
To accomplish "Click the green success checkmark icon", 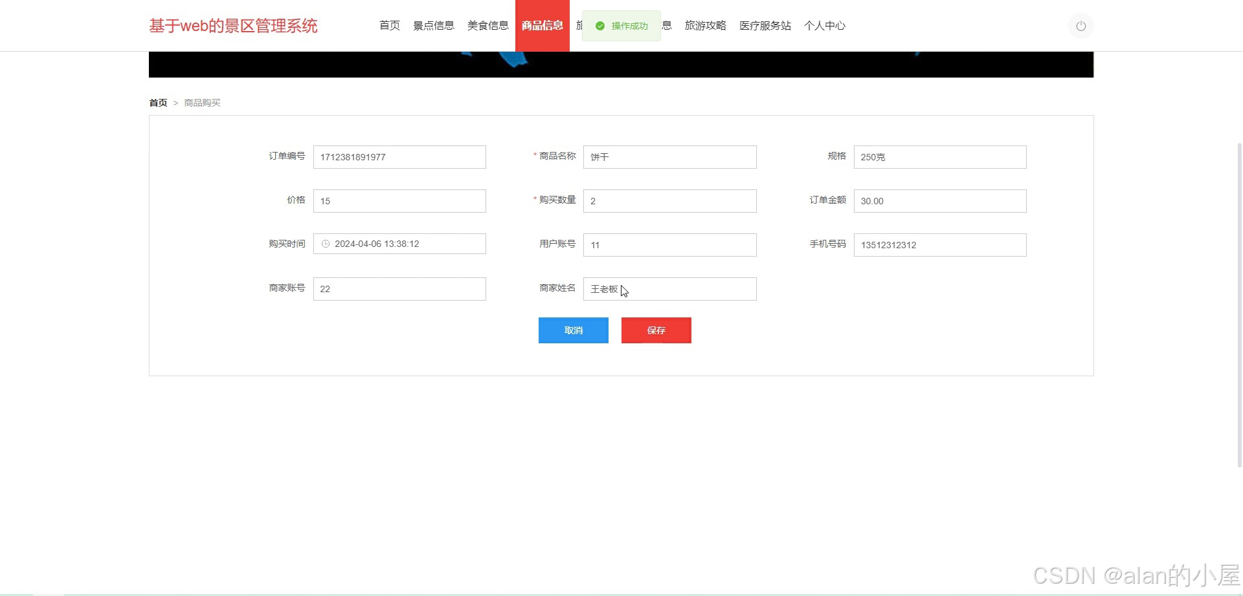I will (600, 26).
